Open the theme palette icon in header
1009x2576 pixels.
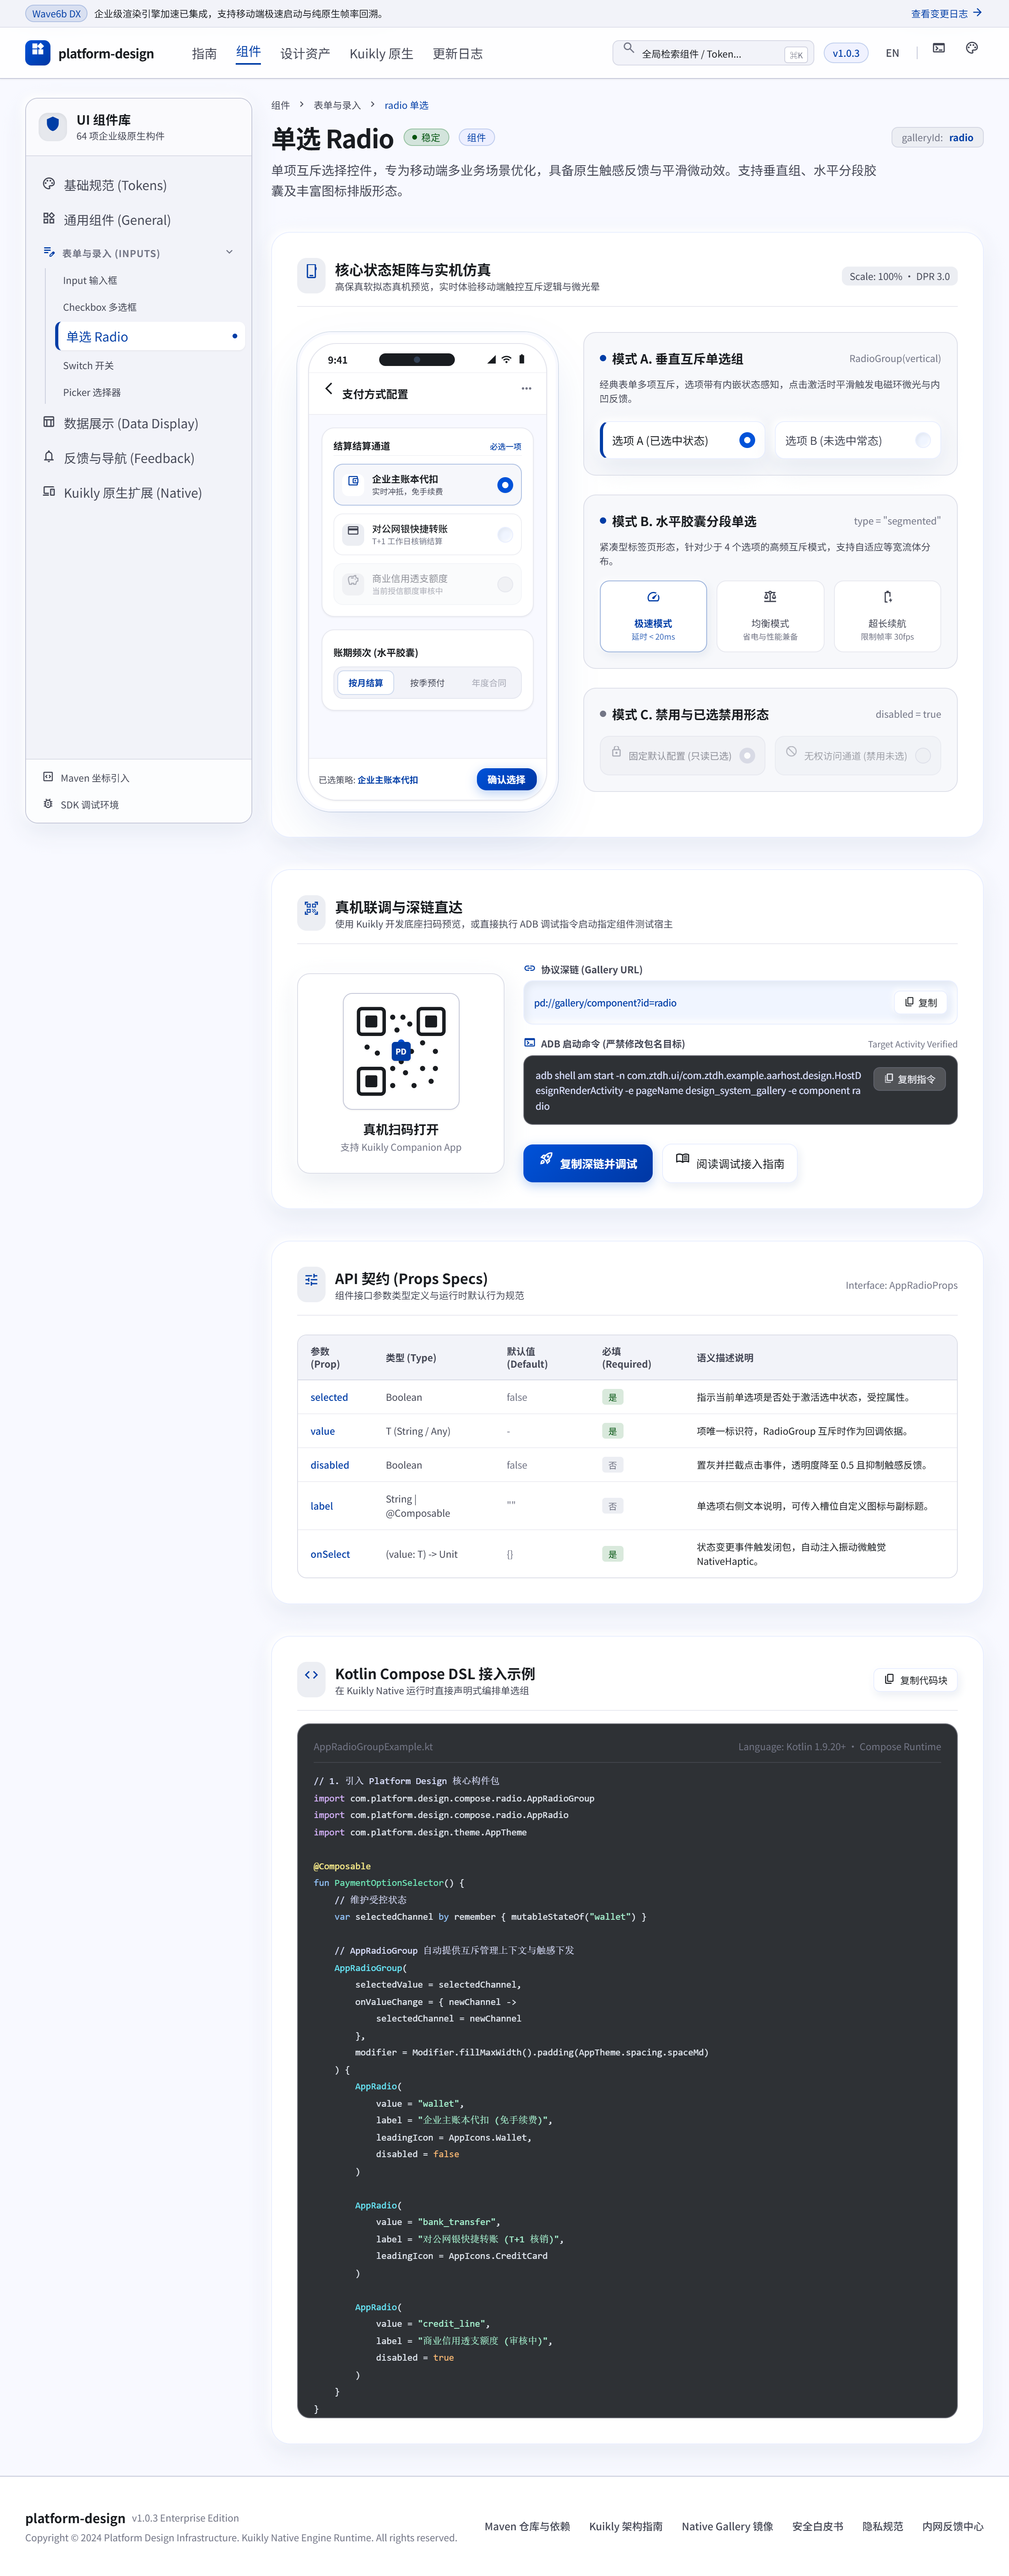971,48
